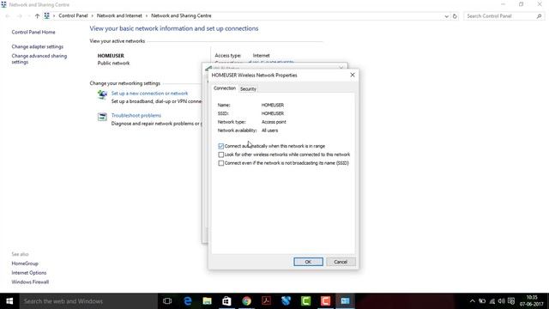Image resolution: width=549 pixels, height=309 pixels.
Task: Click the search magnifier icon in Control Panel
Action: (x=539, y=16)
